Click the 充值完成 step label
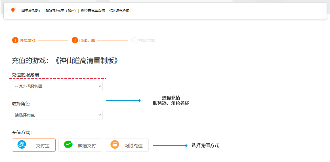Screen dimensions: 330x162 147,40
